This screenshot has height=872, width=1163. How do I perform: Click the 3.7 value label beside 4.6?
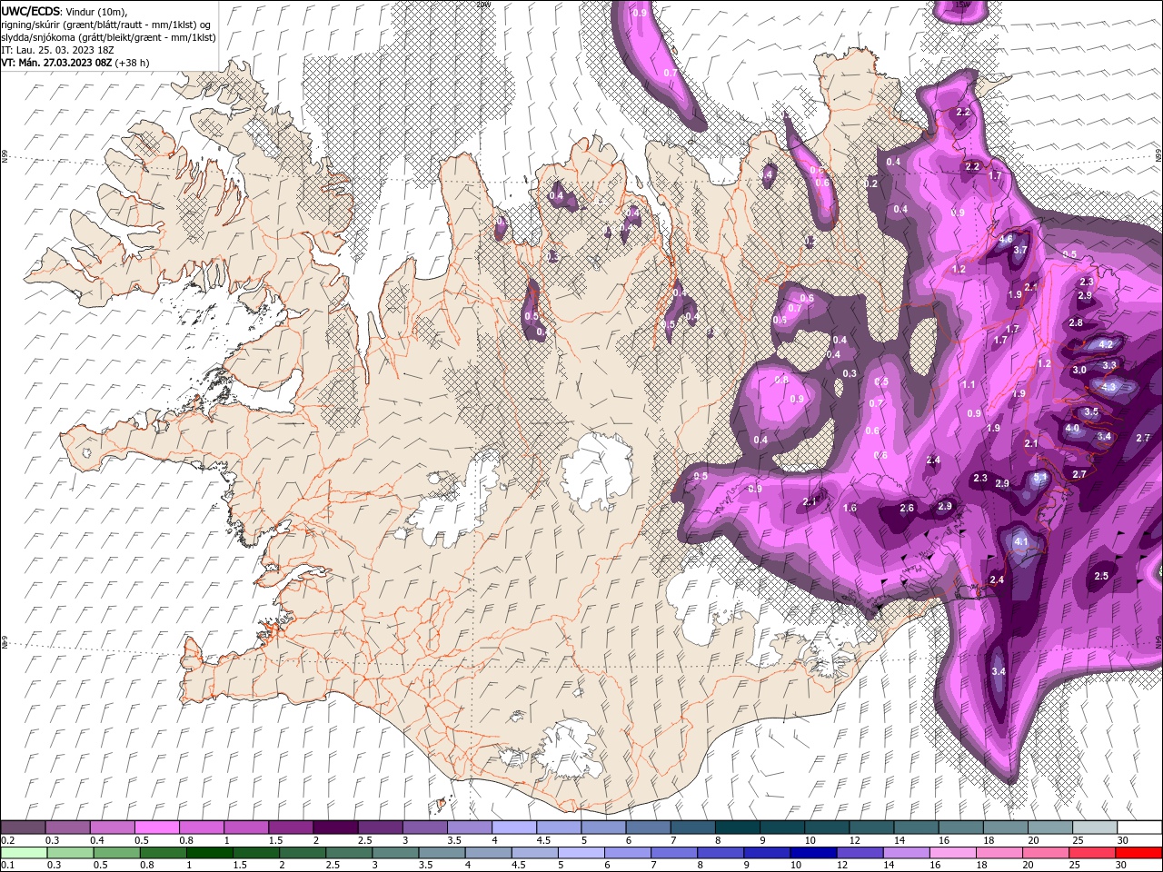coord(1020,251)
